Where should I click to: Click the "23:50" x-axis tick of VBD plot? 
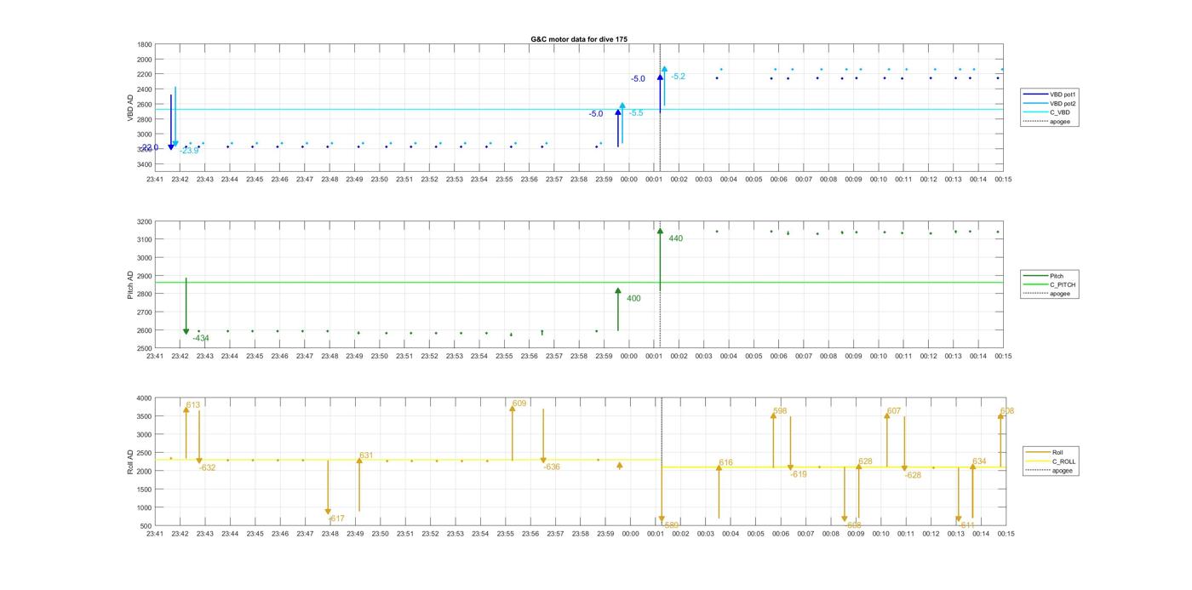[x=380, y=180]
